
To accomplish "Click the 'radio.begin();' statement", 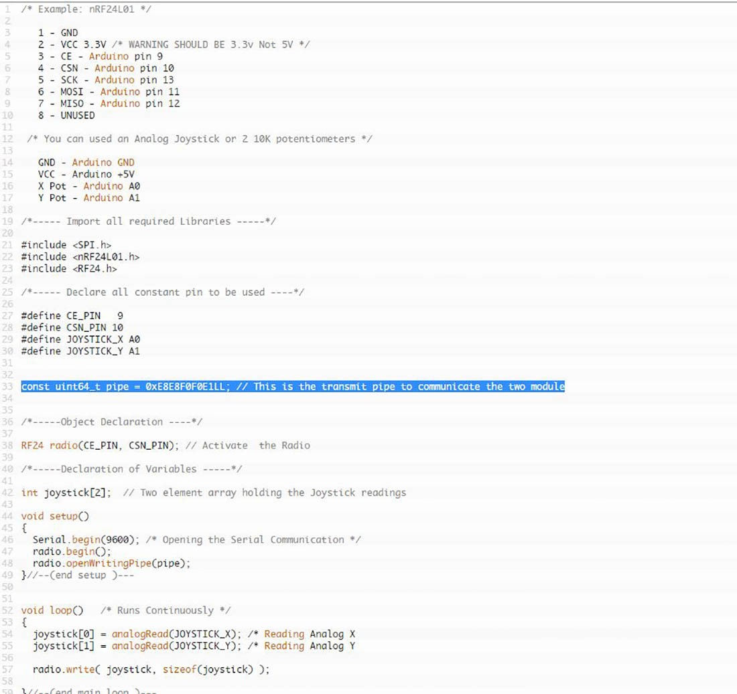I will [72, 551].
